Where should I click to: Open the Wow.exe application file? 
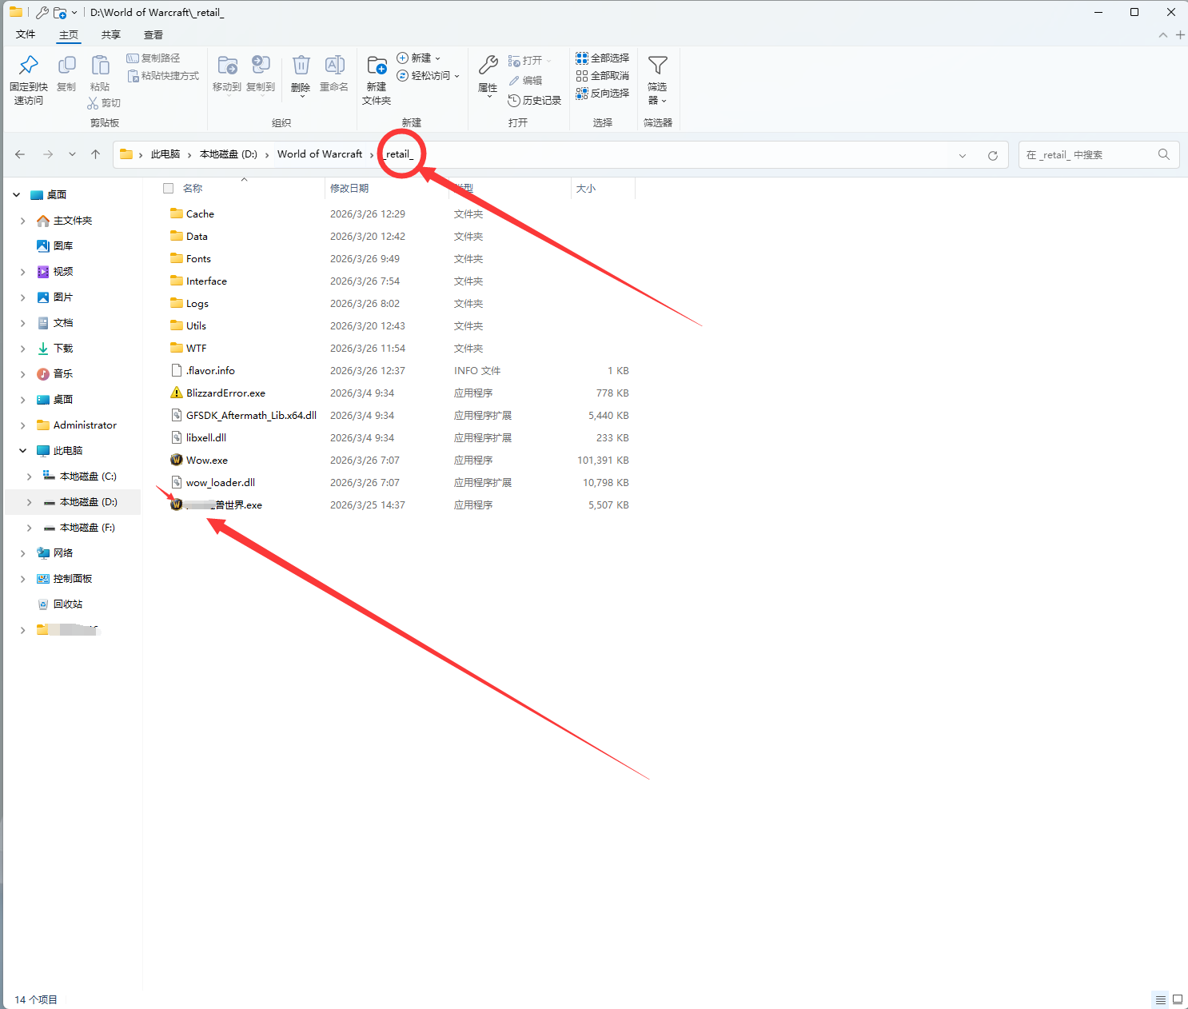click(206, 461)
